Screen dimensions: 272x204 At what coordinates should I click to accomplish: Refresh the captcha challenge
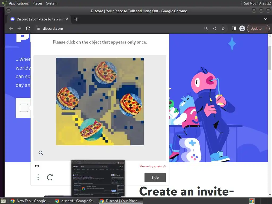50,177
